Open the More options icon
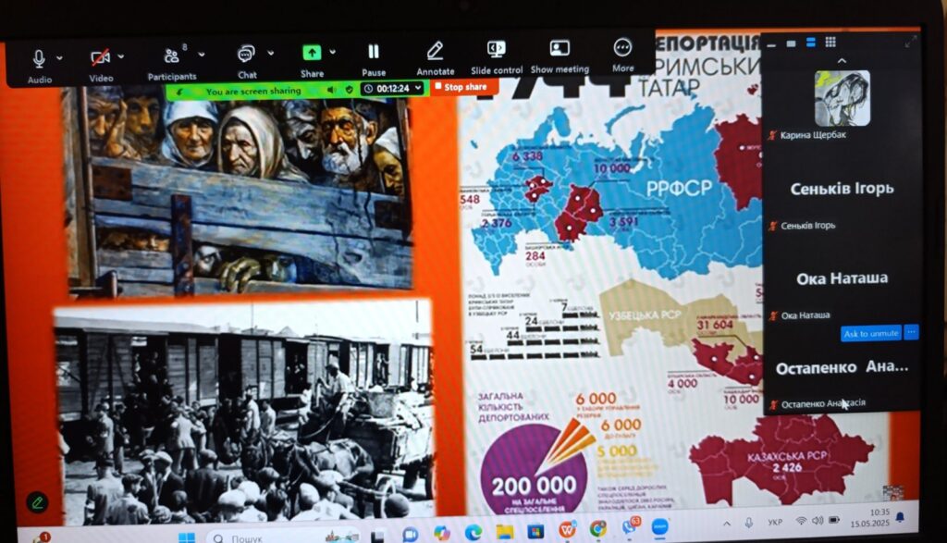The height and width of the screenshot is (543, 947). [x=622, y=47]
